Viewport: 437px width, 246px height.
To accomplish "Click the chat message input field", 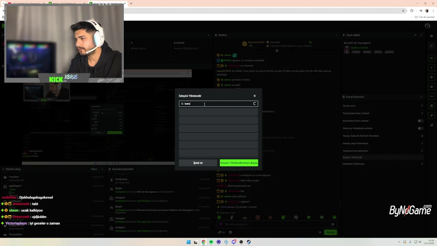I will pyautogui.click(x=276, y=224).
